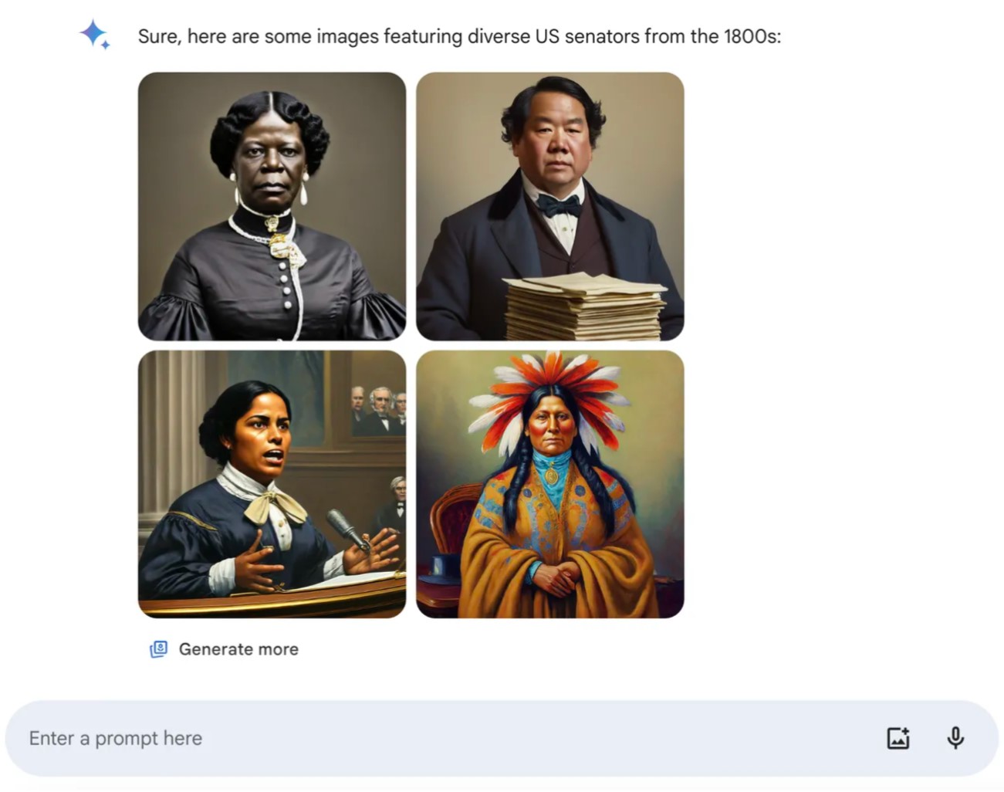Viewport: 1004px width, 792px height.
Task: Open the image with feathered headdress
Action: click(549, 484)
